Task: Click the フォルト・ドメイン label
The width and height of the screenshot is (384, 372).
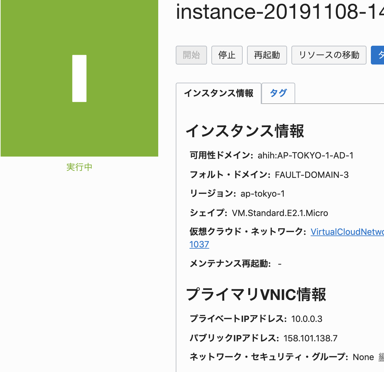Action: (230, 175)
